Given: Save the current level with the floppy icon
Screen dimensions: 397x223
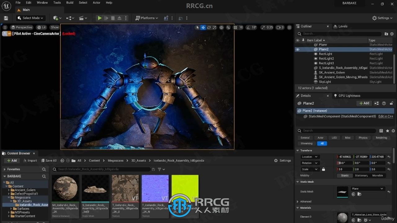Looking at the screenshot, I should tap(6, 18).
